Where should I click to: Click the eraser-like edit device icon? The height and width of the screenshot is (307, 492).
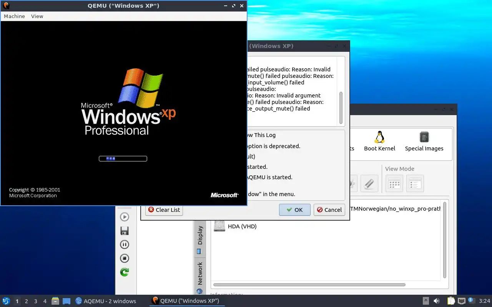point(369,183)
